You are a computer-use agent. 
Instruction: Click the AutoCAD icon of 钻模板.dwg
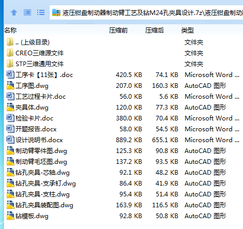[10, 216]
